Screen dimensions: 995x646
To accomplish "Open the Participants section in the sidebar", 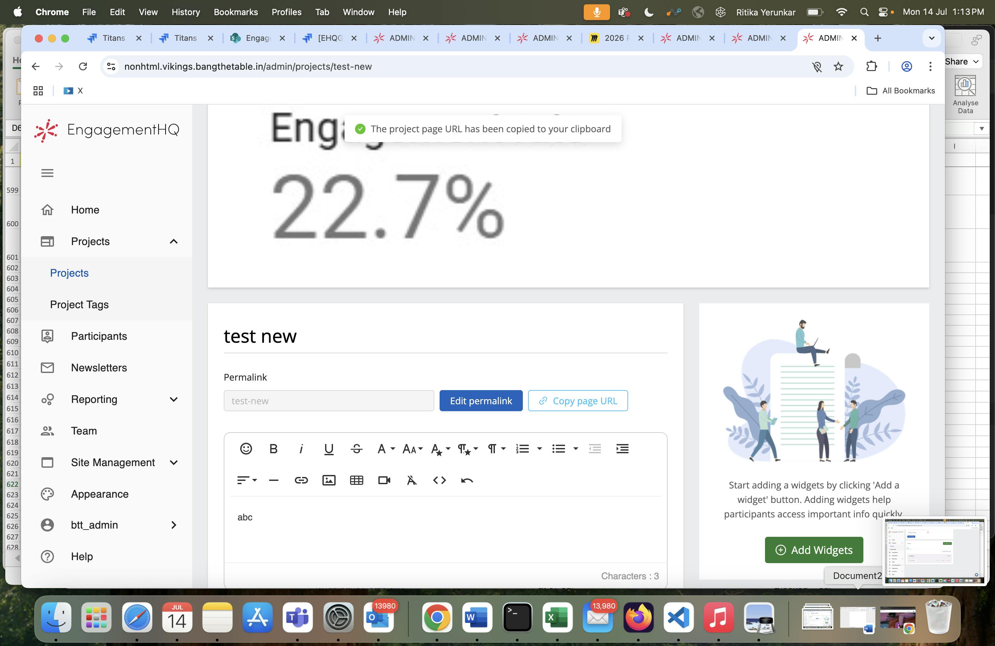I will [99, 336].
